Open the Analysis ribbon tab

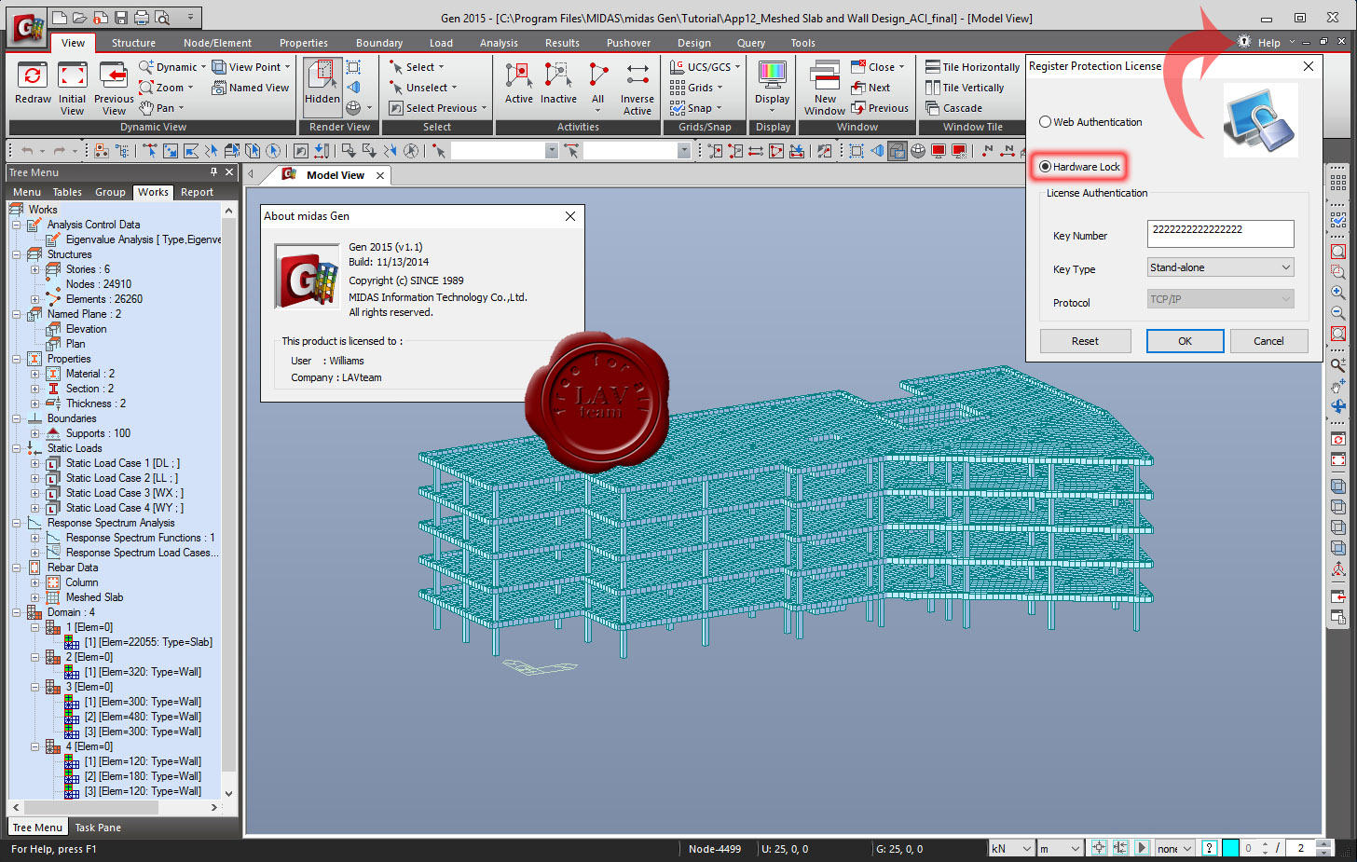coord(499,43)
